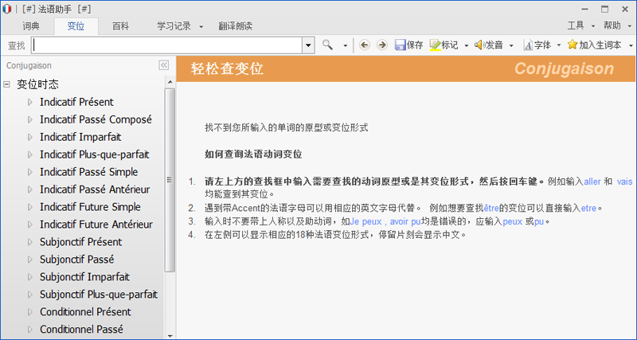The height and width of the screenshot is (340, 637).
Task: Select Indicatif Passé Simple in tree
Action: (88, 172)
